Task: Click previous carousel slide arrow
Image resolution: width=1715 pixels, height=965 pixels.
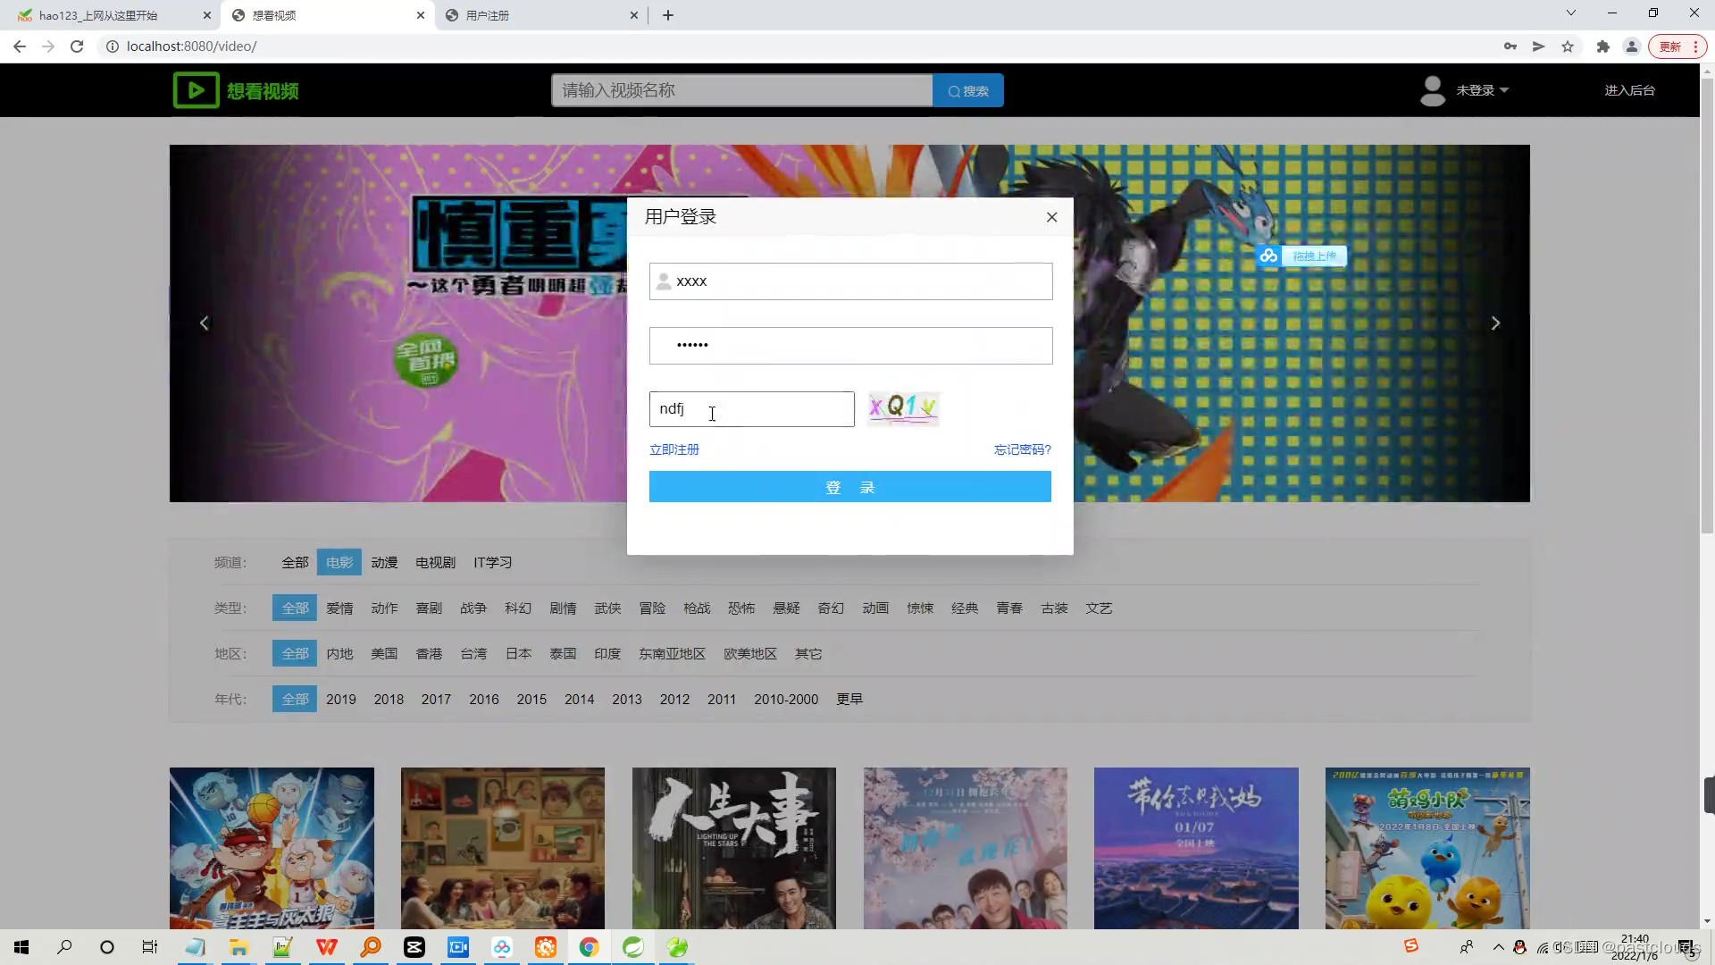Action: (205, 323)
